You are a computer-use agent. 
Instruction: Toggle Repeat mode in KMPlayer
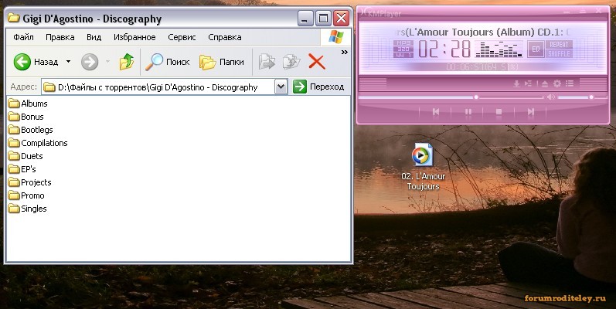558,45
